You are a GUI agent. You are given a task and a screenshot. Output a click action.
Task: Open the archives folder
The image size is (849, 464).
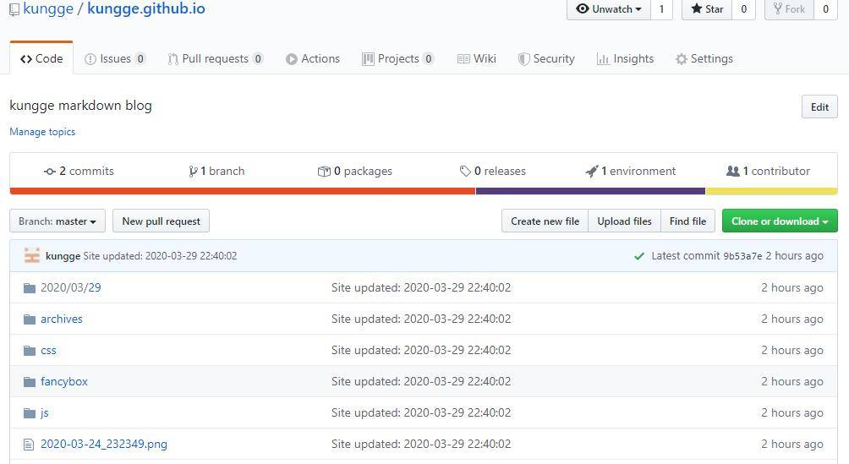(62, 319)
